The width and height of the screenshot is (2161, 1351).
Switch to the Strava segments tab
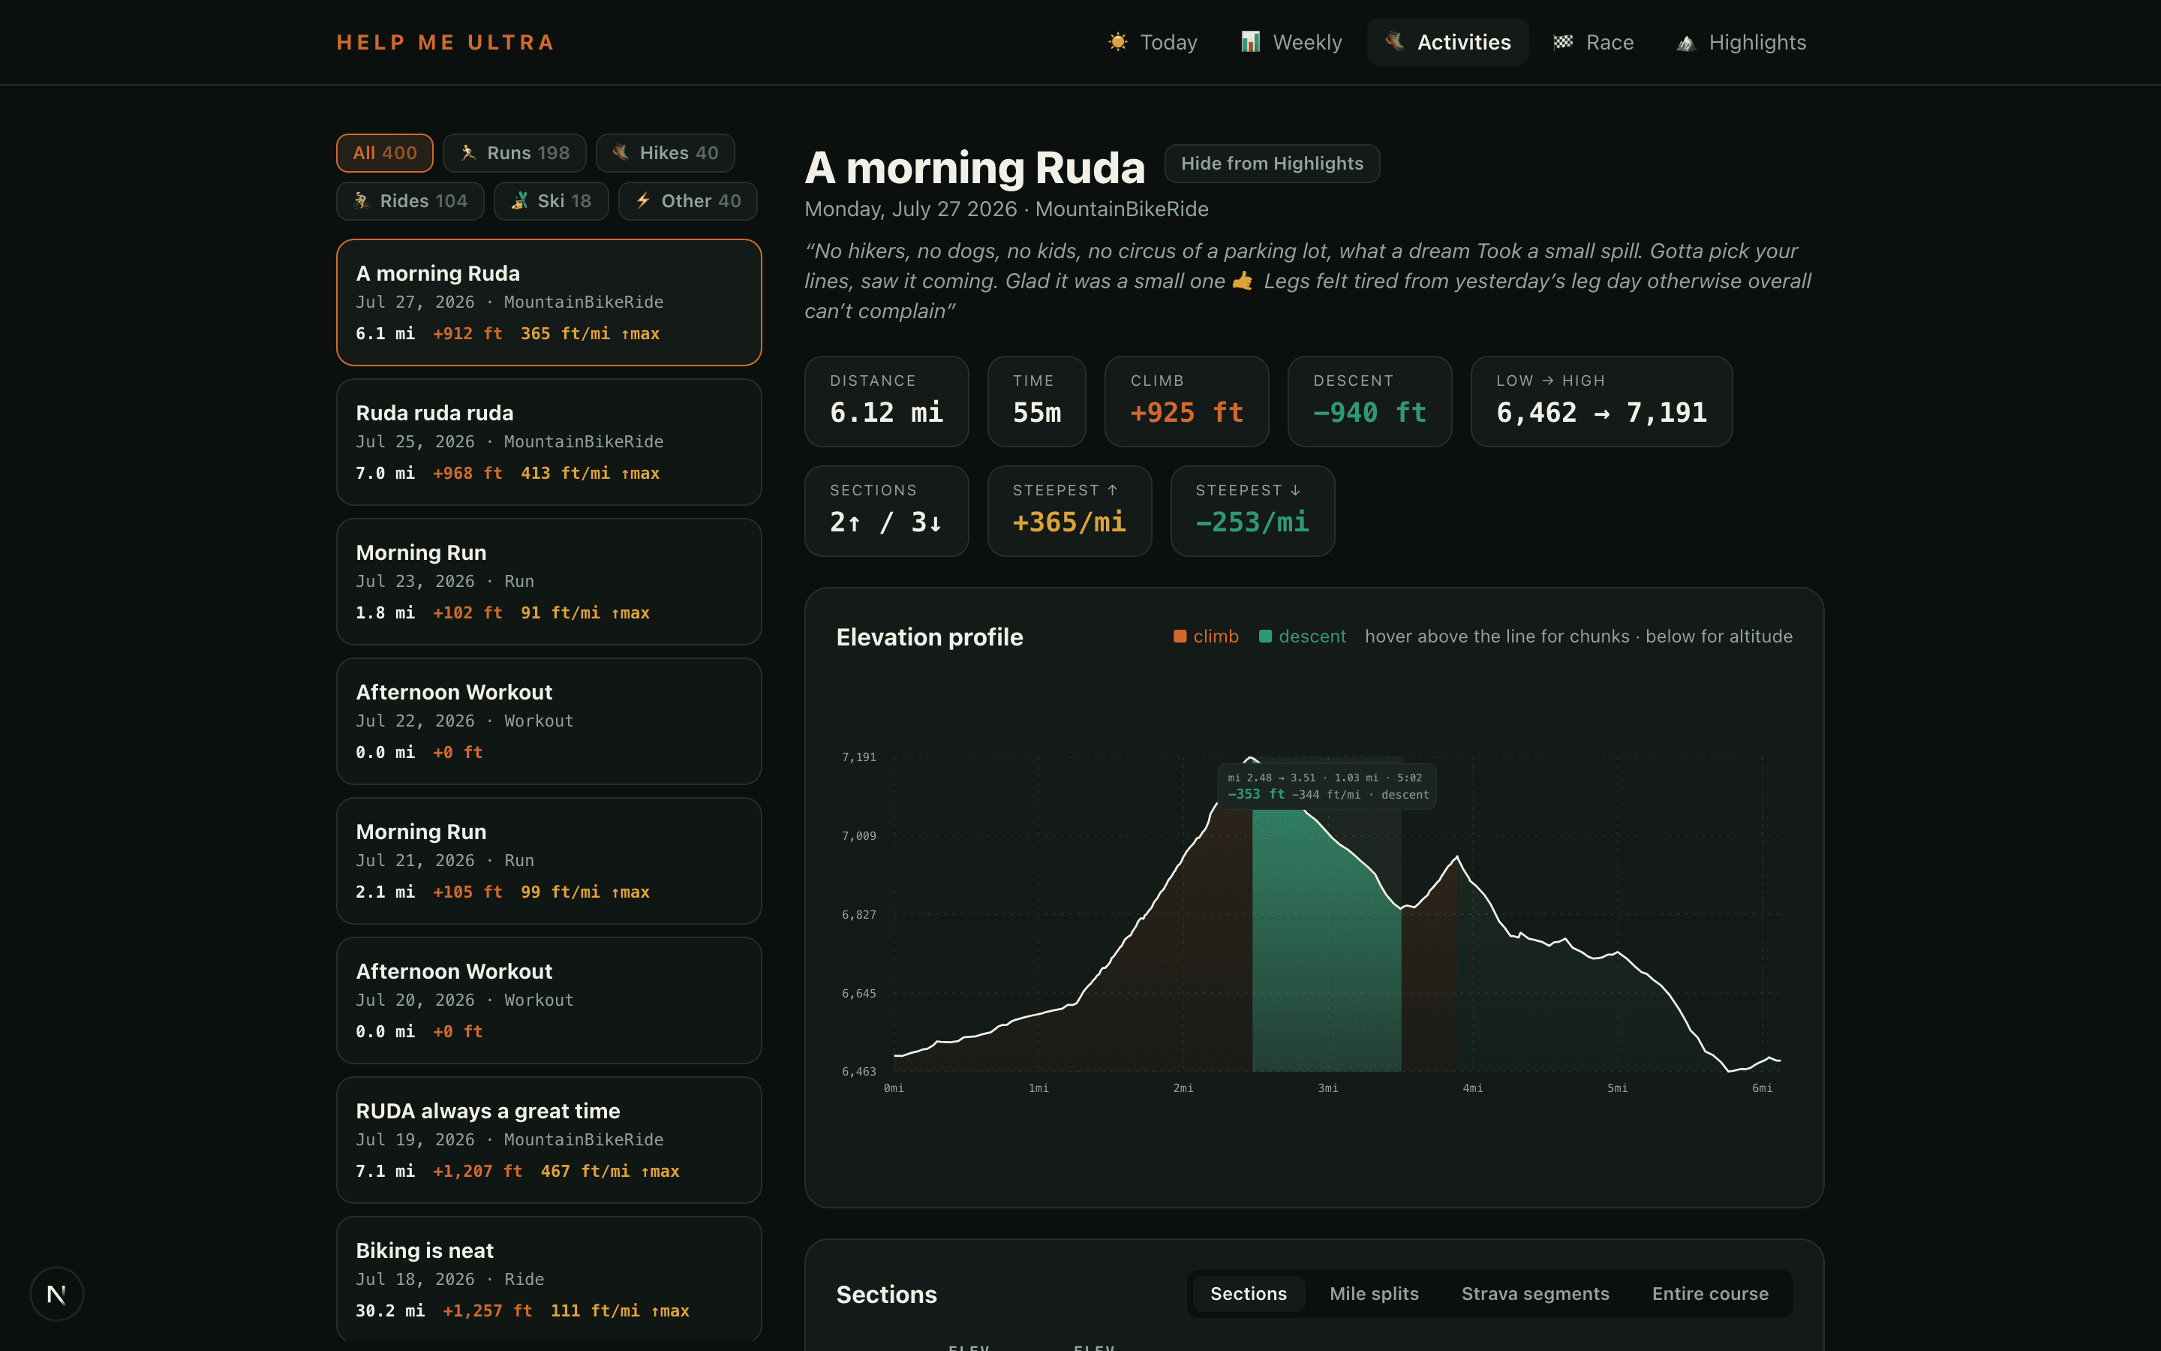1535,1293
